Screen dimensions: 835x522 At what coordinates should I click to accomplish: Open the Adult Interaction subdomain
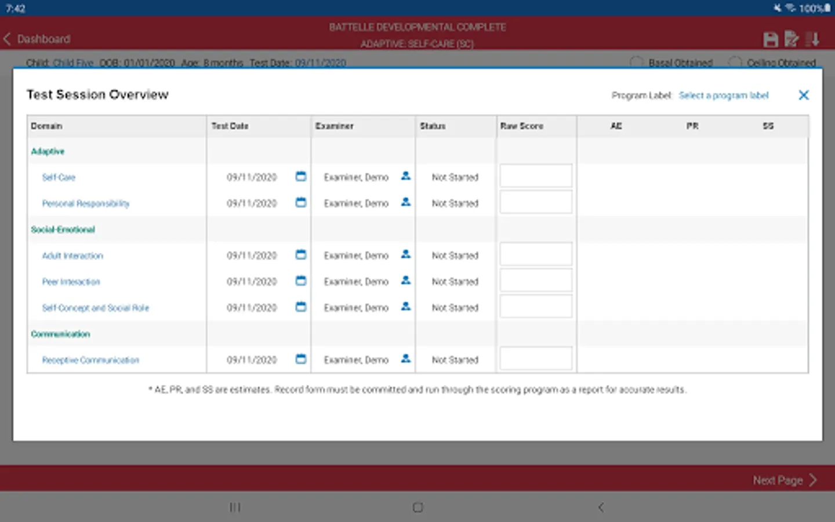tap(72, 255)
